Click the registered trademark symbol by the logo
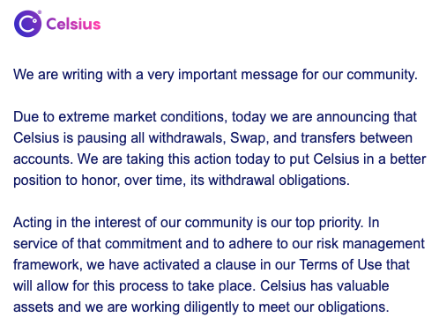This screenshot has width=439, height=325. click(40, 12)
